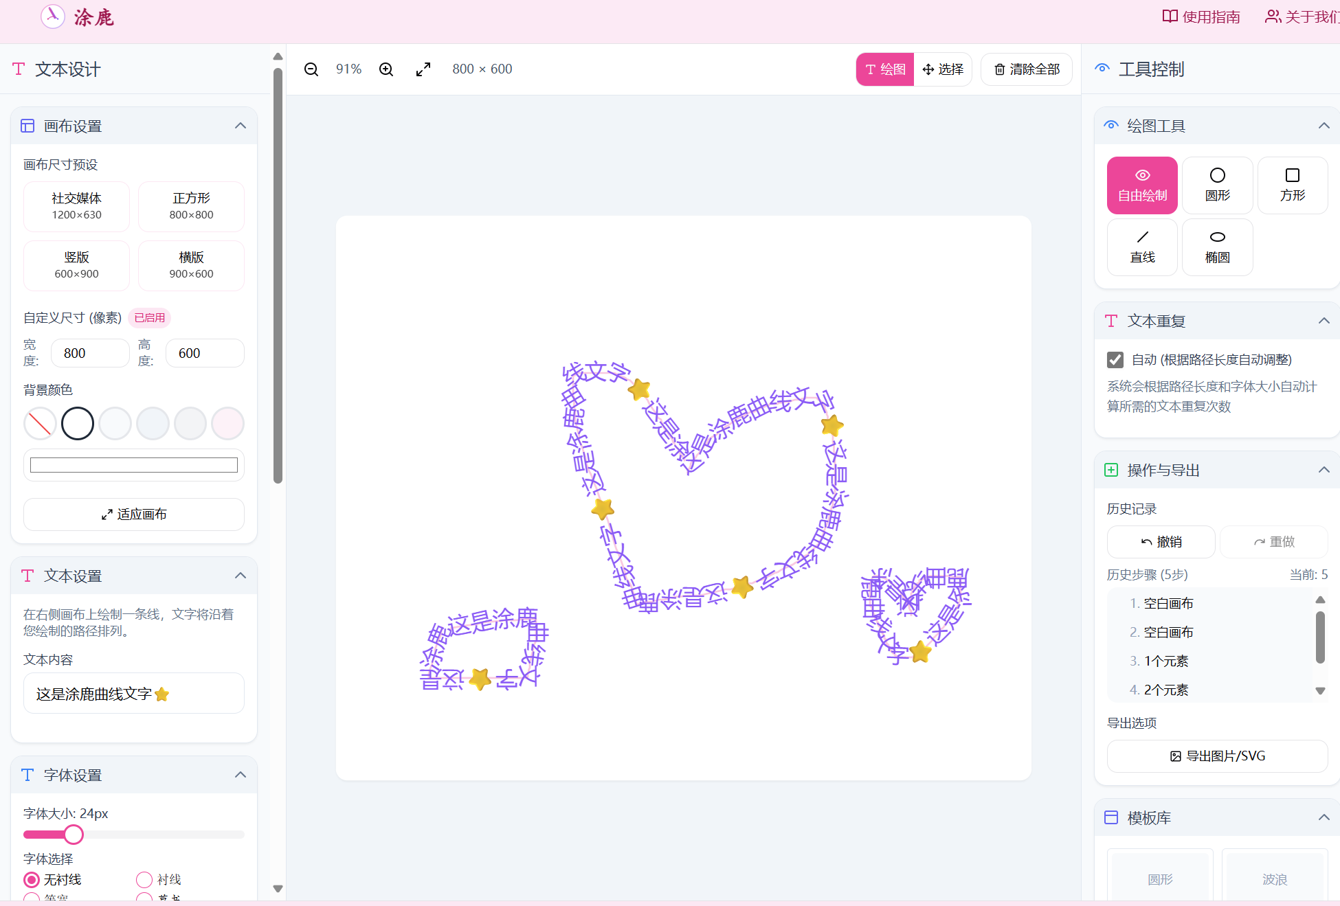Toggle 自动 text repeat checkbox

tap(1115, 360)
